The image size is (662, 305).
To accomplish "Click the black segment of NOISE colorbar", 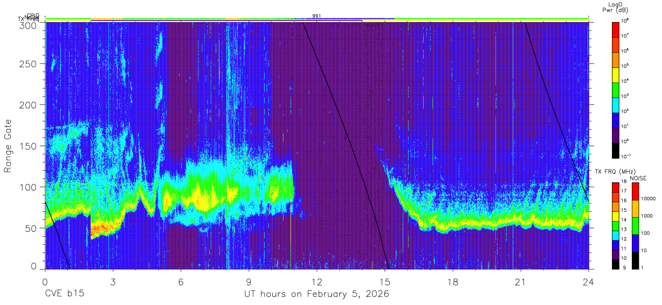I will coord(635,260).
